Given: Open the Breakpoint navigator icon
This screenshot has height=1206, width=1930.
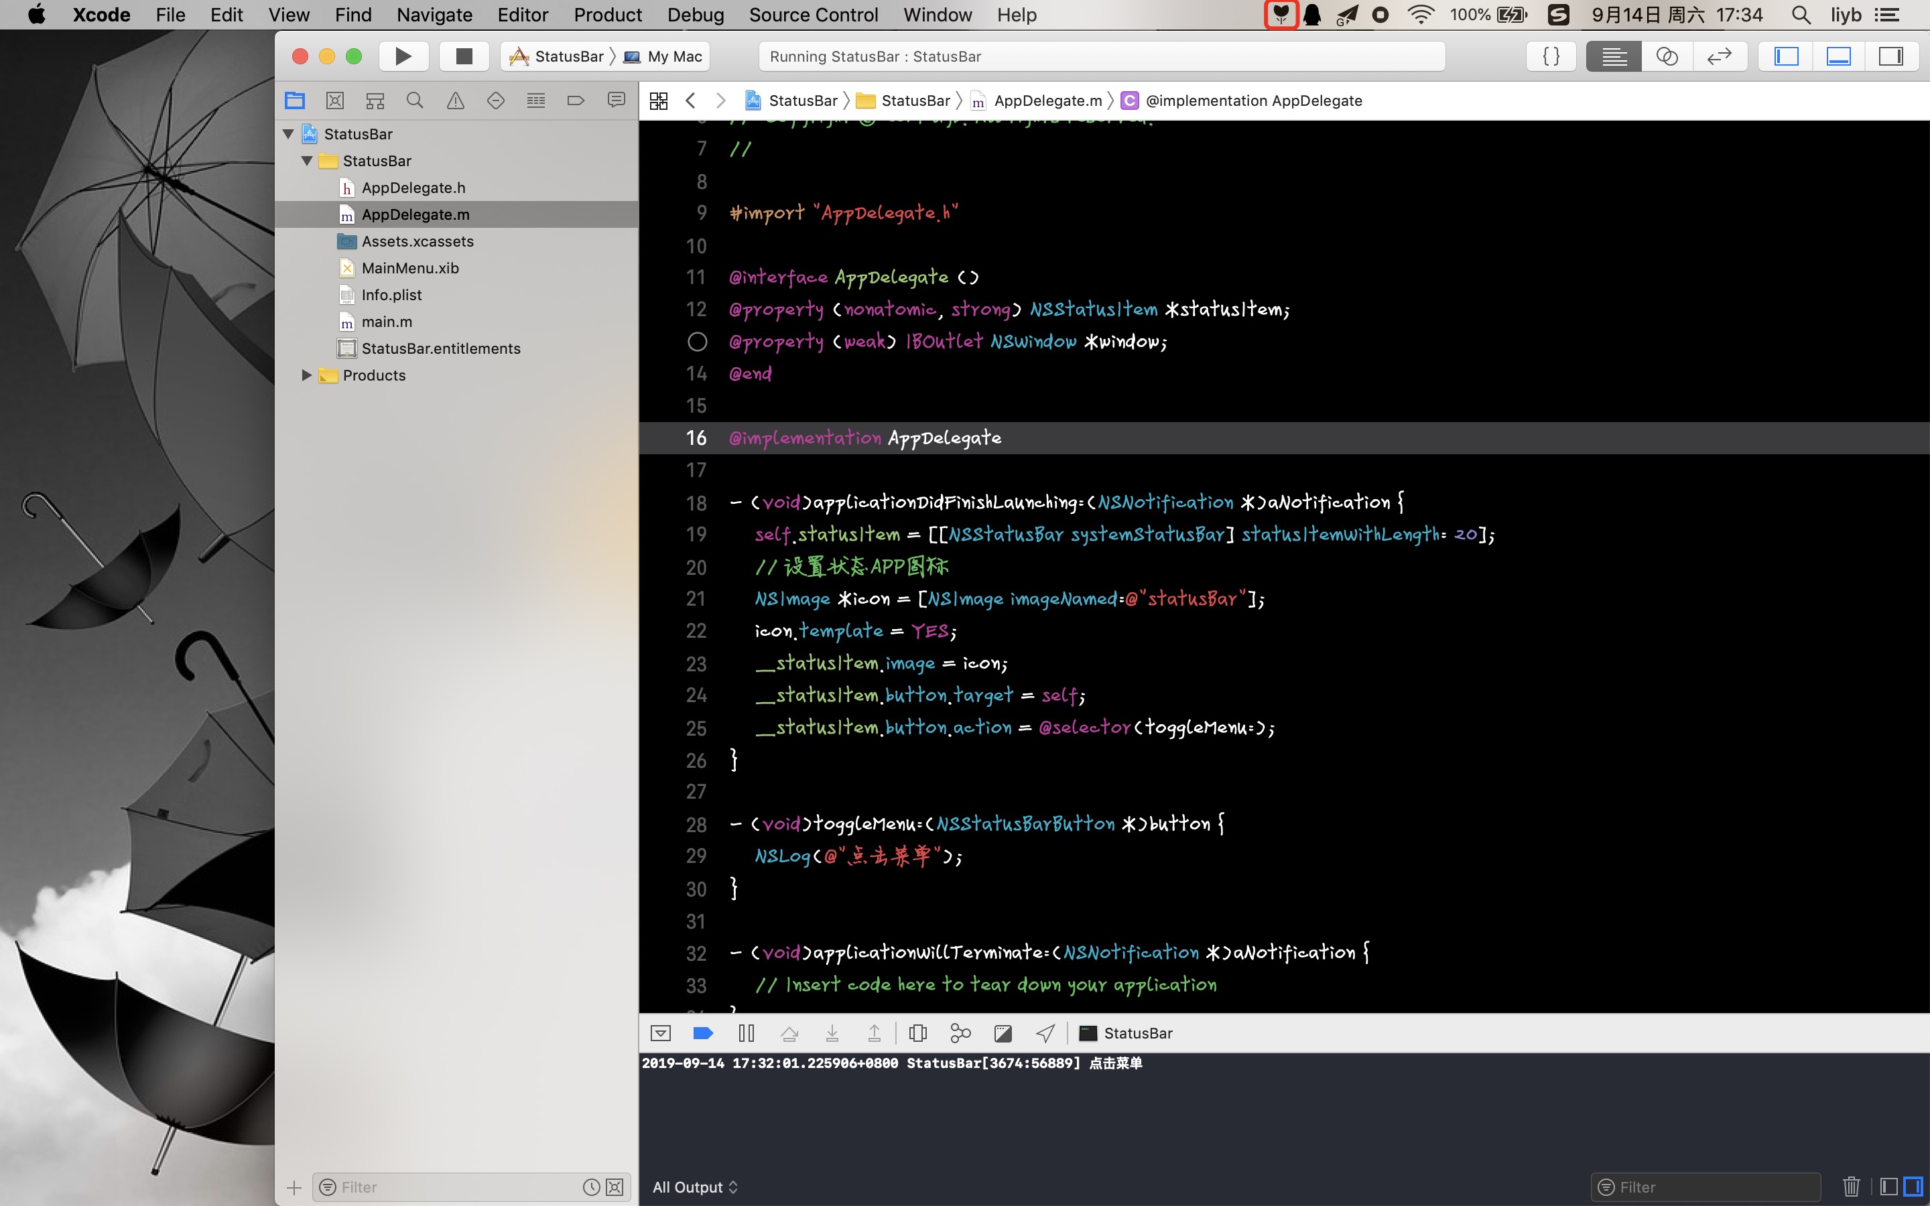Looking at the screenshot, I should 576,100.
